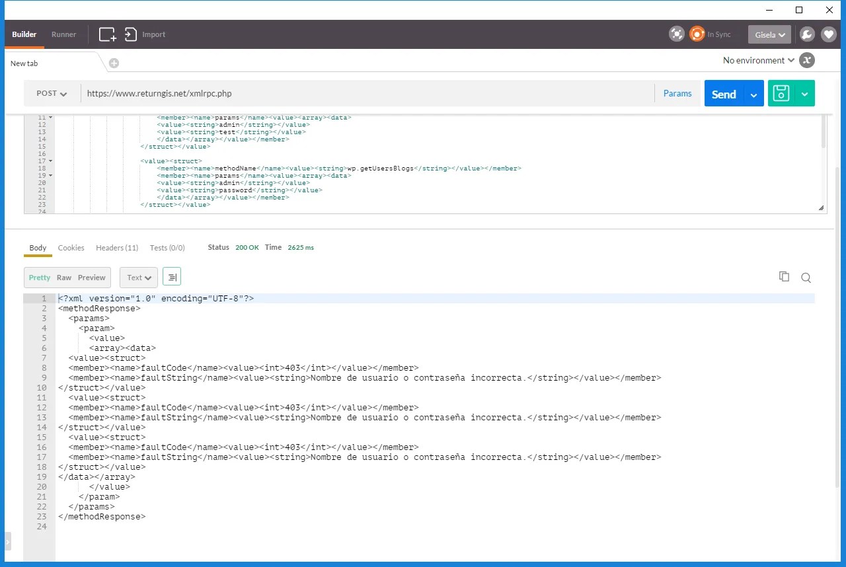846x567 pixels.
Task: Collapse code fold arrow at line 19
Action: 51,175
